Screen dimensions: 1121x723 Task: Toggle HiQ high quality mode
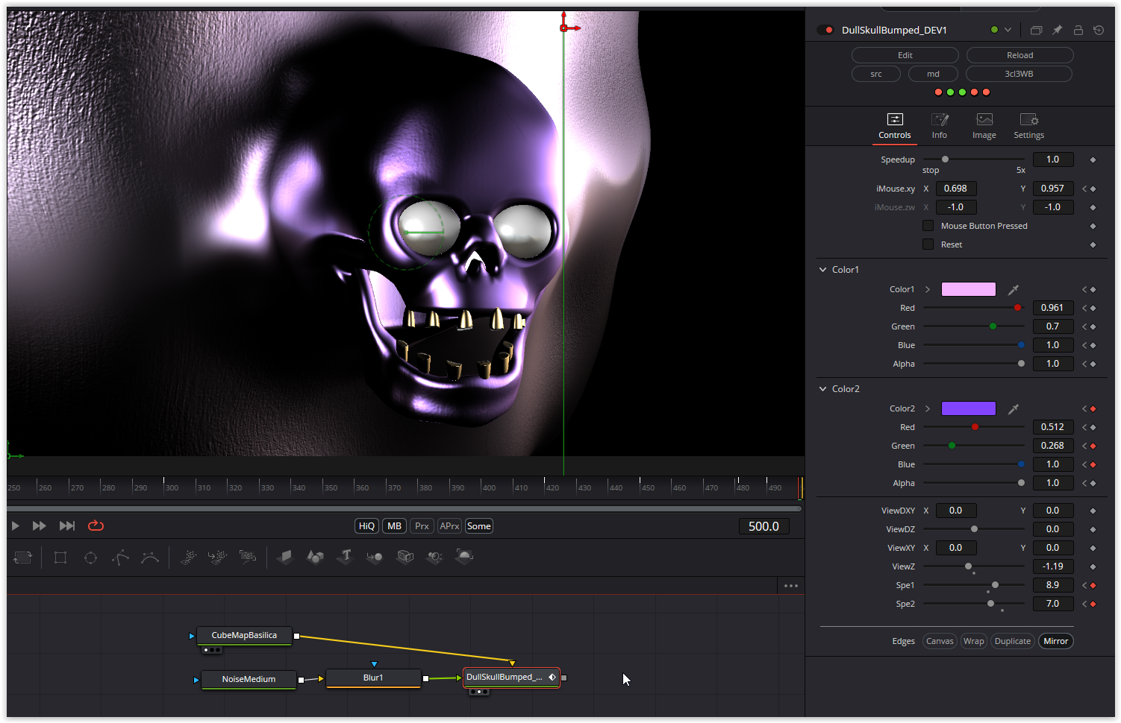pos(366,526)
